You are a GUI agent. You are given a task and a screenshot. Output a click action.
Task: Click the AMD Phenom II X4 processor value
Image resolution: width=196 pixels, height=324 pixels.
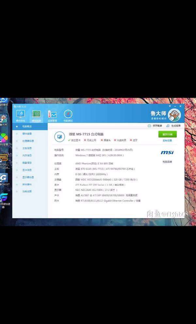94,163
